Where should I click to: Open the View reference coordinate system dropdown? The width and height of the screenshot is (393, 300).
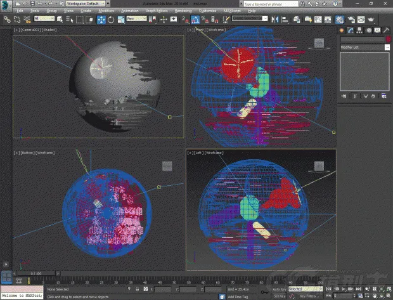(x=136, y=18)
